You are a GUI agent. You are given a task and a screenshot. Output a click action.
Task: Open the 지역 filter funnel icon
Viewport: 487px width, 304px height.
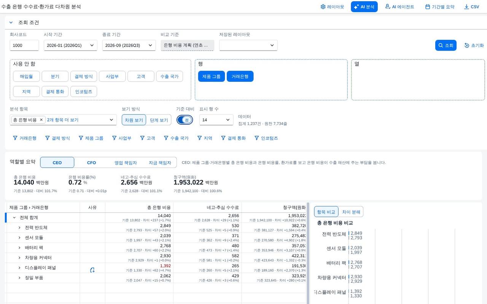(199, 138)
